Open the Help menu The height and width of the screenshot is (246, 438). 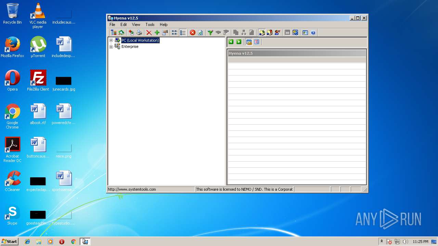164,25
